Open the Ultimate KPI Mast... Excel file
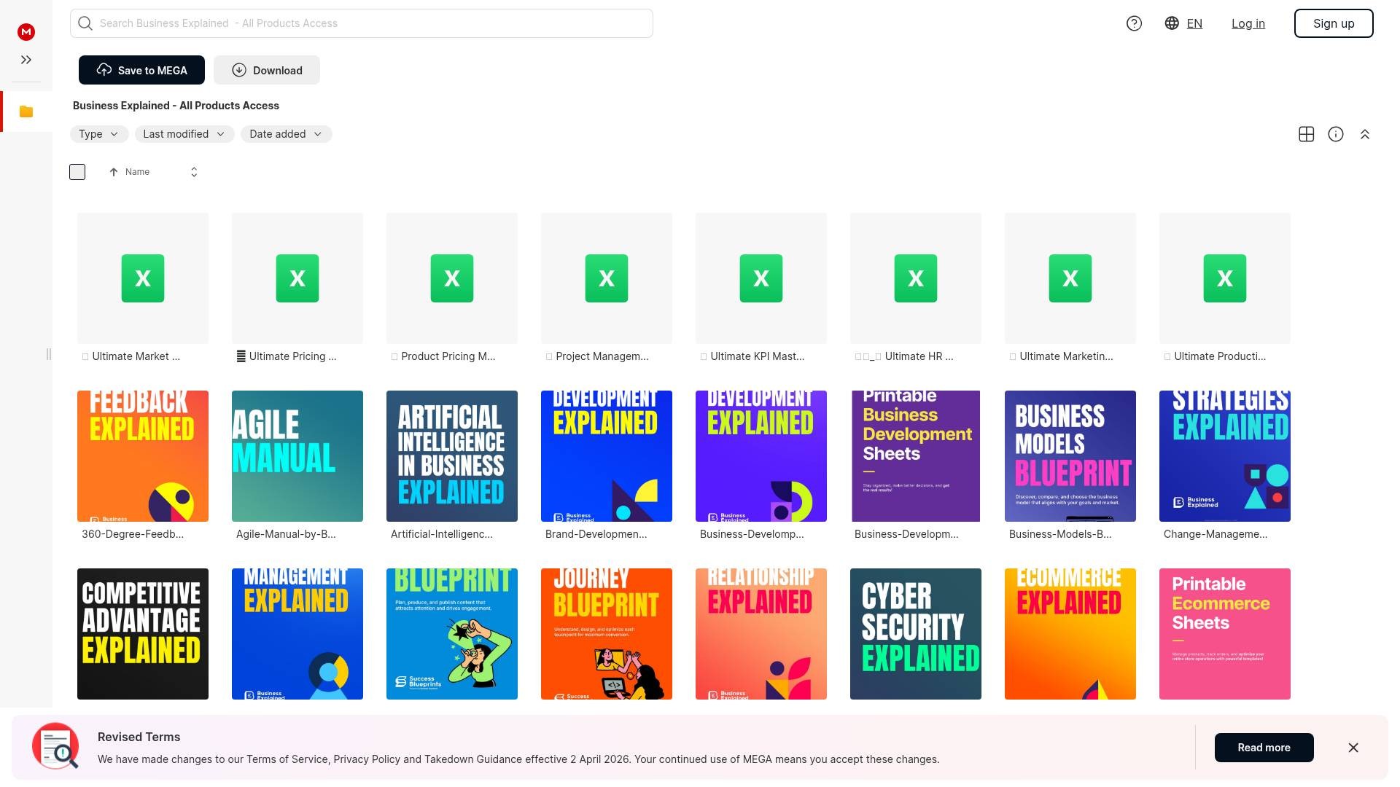 (761, 278)
